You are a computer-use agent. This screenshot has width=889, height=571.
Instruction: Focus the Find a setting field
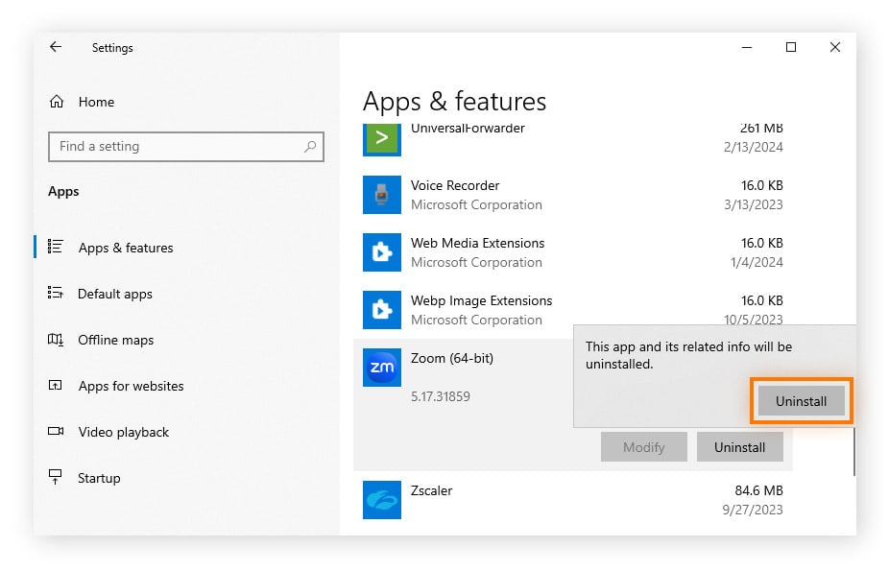pyautogui.click(x=186, y=147)
